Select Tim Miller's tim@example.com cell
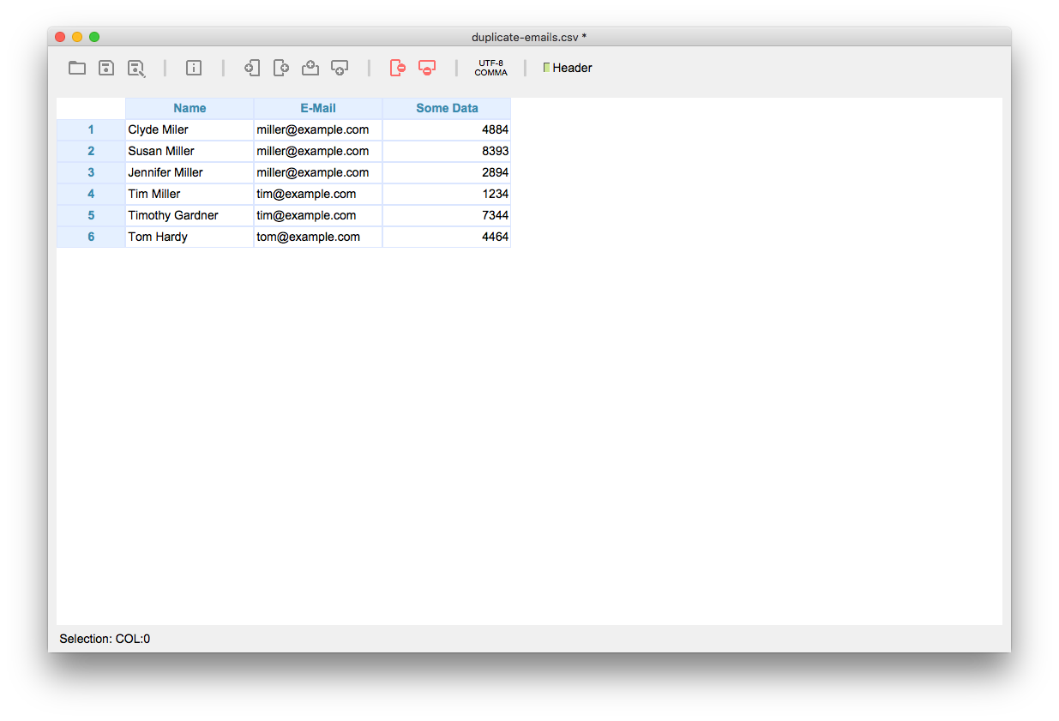Image resolution: width=1059 pixels, height=721 pixels. point(318,194)
